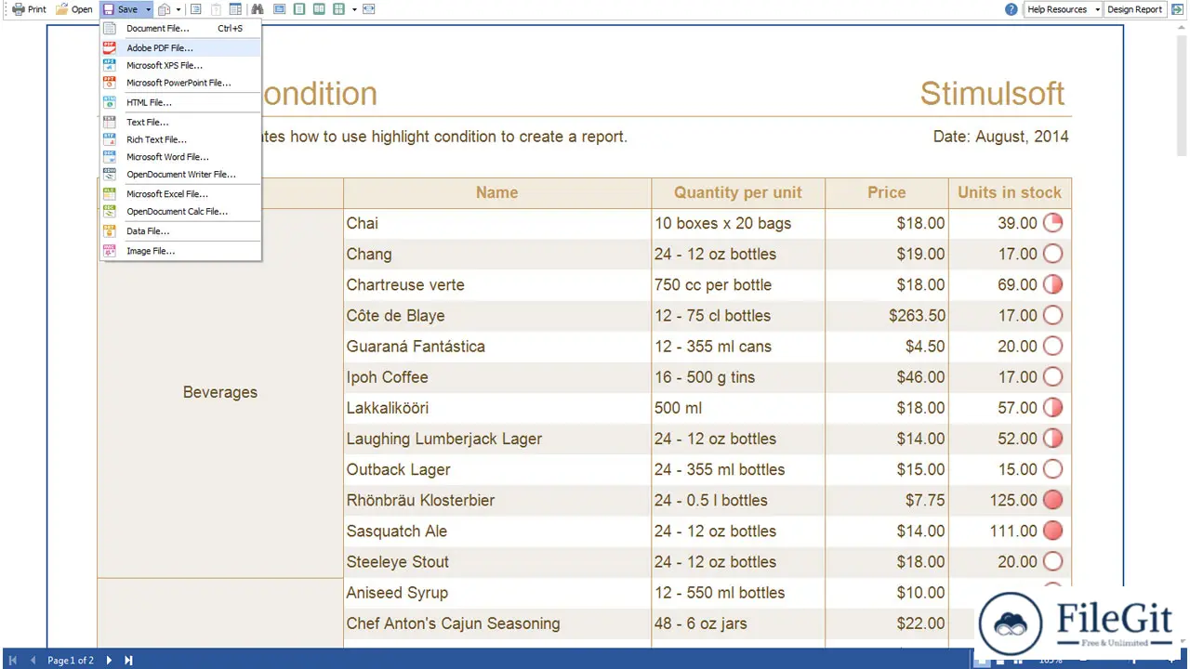
Task: Choose Data File... export option
Action: point(181,230)
